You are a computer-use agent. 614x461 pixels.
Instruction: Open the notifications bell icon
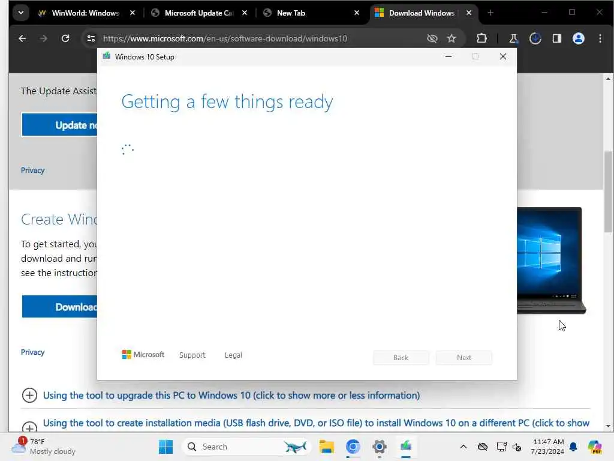573,447
